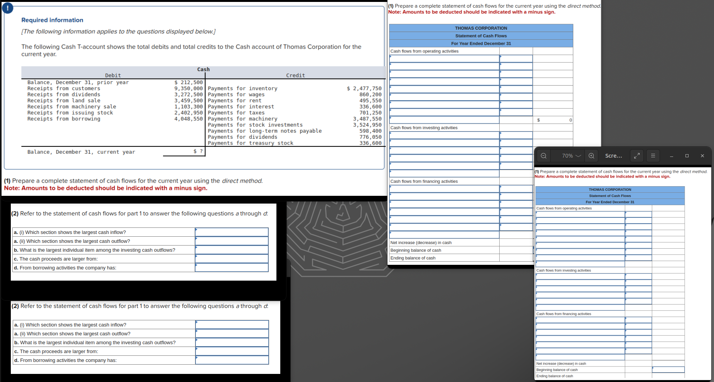Screen dimensions: 714x382
Task: Open answer dropdown for largest cash inflow question
Action: [231, 232]
